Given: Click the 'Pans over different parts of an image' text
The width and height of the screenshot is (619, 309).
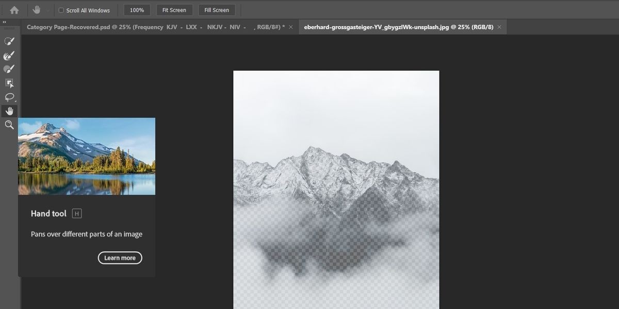Looking at the screenshot, I should tap(87, 234).
